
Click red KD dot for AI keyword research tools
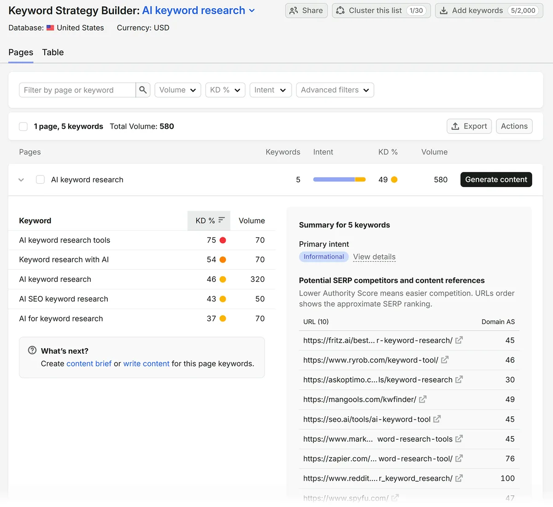pos(223,240)
